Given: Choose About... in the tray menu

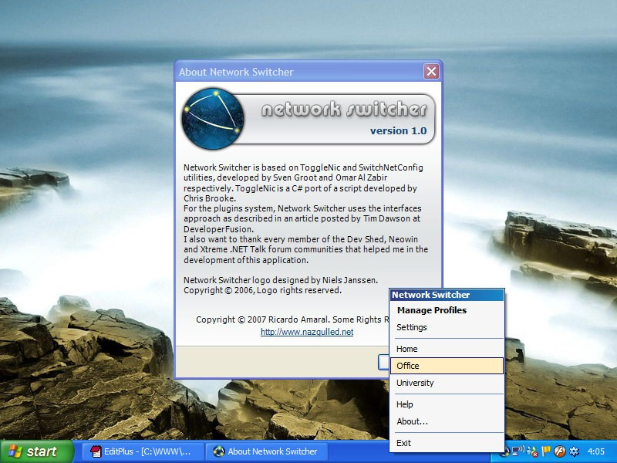Looking at the screenshot, I should click(447, 421).
